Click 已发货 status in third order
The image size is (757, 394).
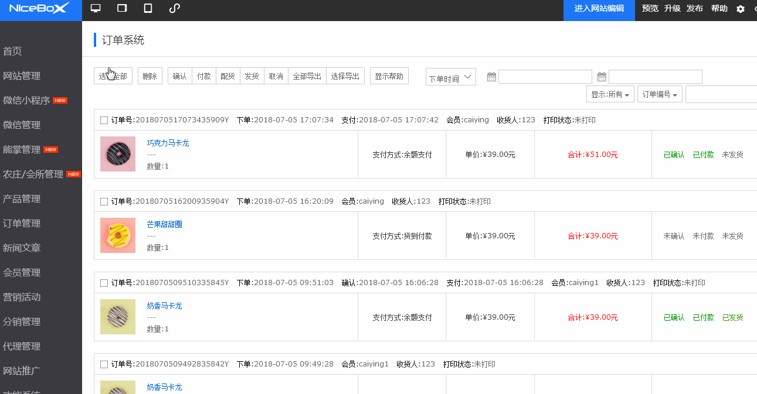(733, 317)
